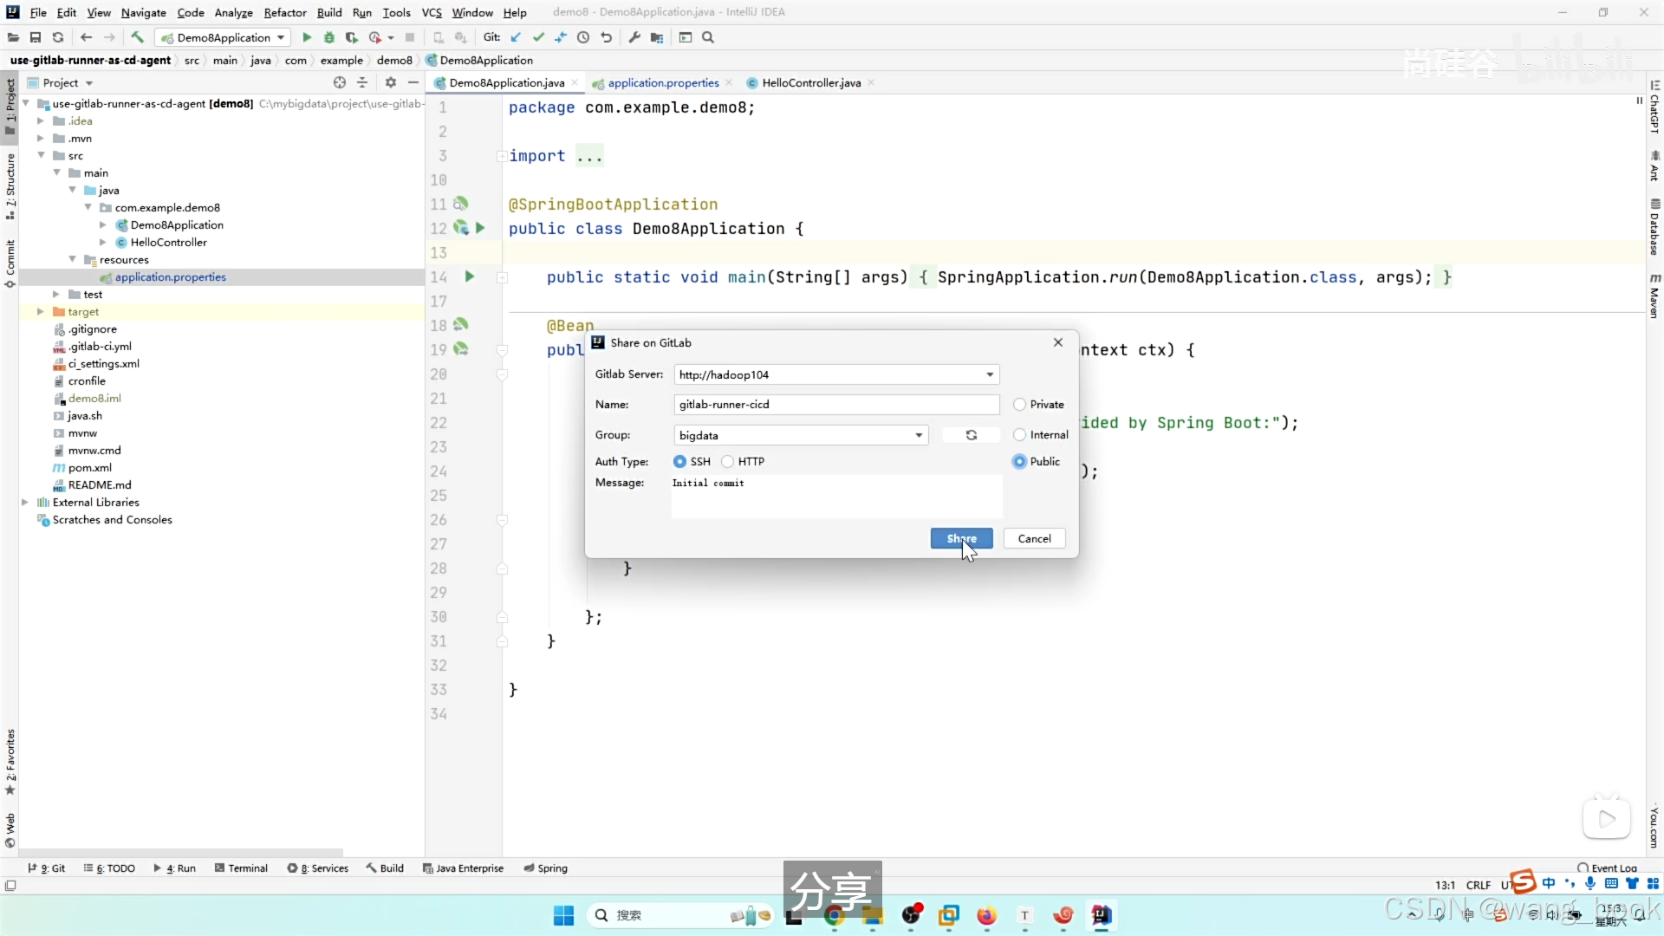The width and height of the screenshot is (1664, 936).
Task: Switch to HelloController.java editor tab
Action: [x=811, y=82]
